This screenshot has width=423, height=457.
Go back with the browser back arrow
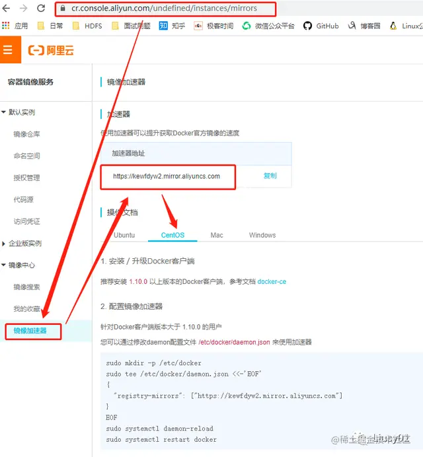pos(6,9)
